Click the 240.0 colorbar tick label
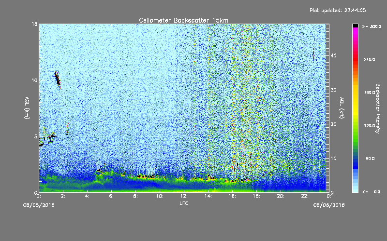Viewport: 387px width, 241px height. (370, 60)
